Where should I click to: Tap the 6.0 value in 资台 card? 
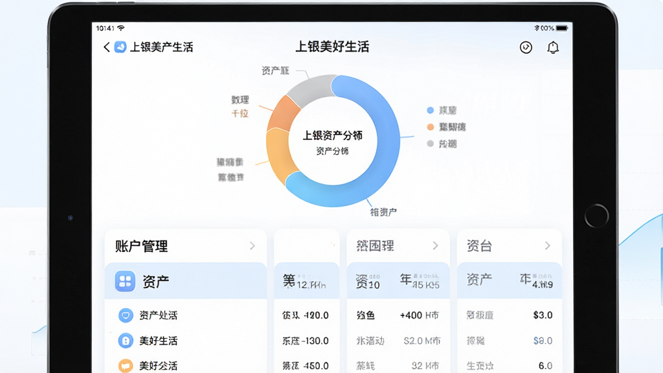545,366
